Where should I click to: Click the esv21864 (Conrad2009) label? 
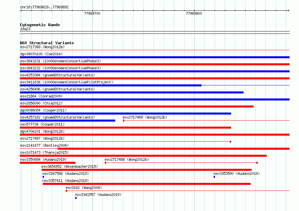41,96
